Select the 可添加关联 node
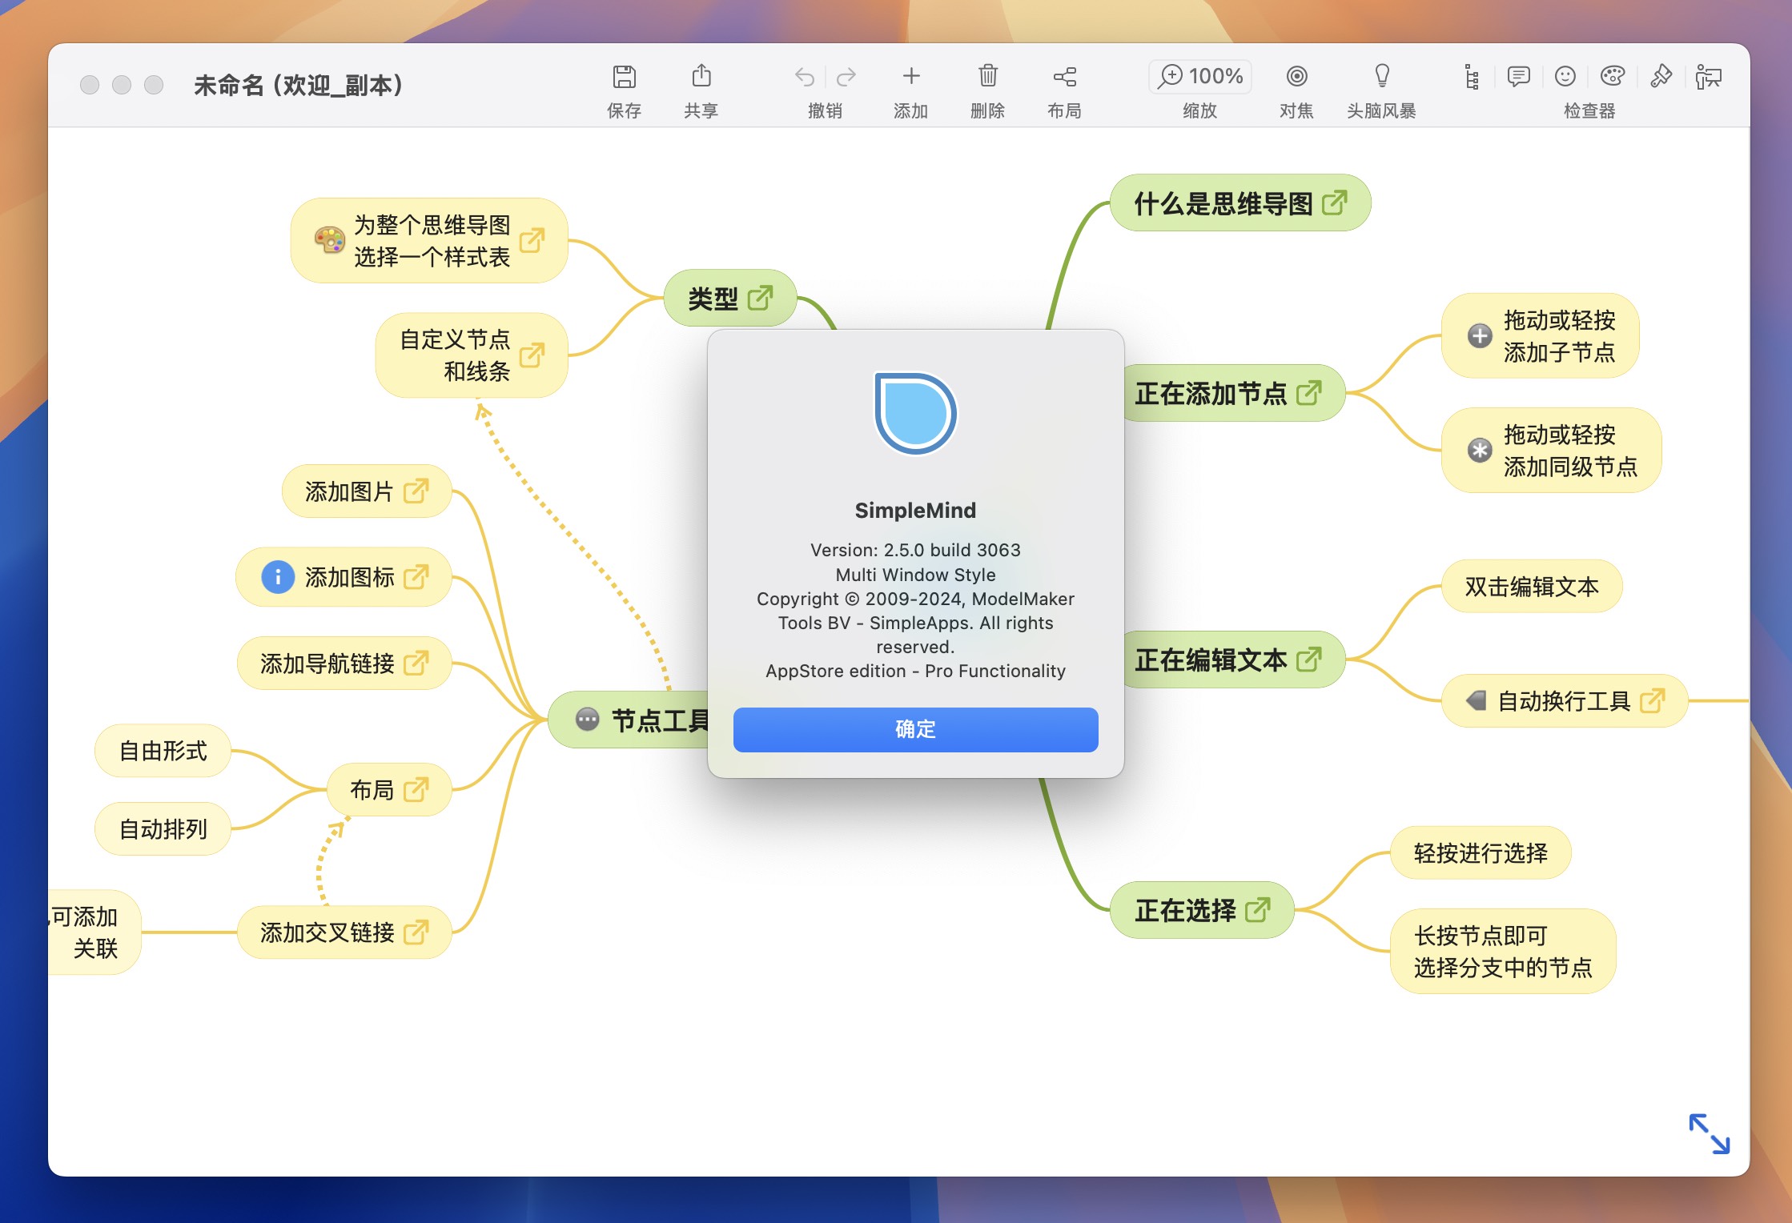The image size is (1792, 1223). (x=94, y=932)
